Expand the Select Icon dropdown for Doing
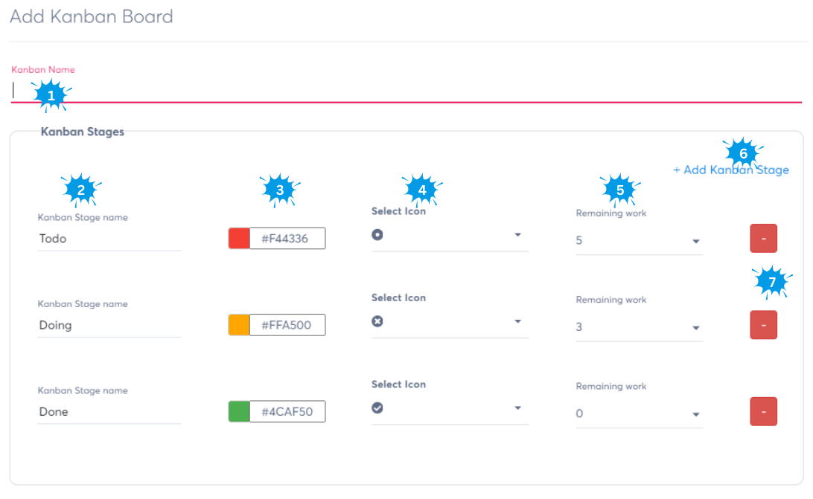The height and width of the screenshot is (499, 813). pos(517,322)
